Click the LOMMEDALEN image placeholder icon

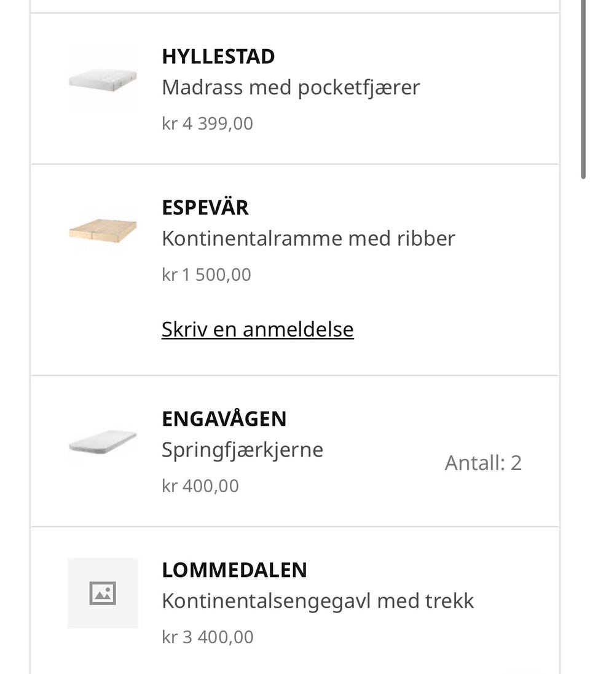coord(103,593)
